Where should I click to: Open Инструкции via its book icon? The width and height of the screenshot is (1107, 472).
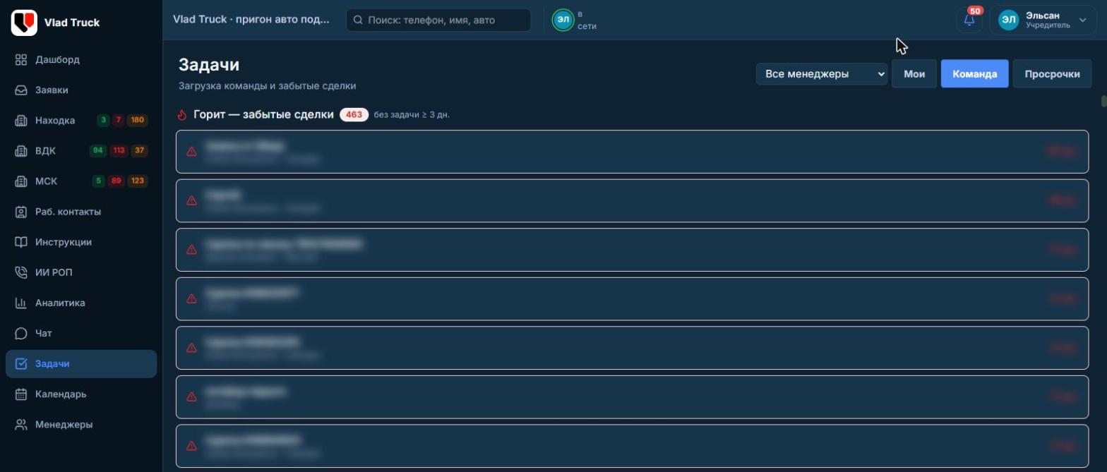pyautogui.click(x=21, y=242)
